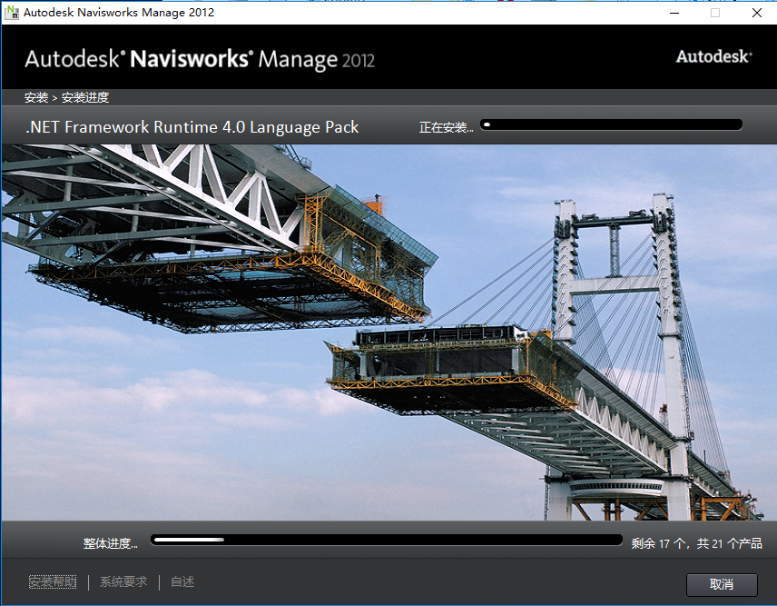Open the 自述 readme link
Image resolution: width=777 pixels, height=606 pixels.
click(x=182, y=581)
